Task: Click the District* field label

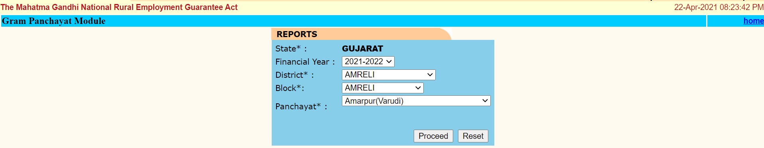Action: pyautogui.click(x=294, y=75)
